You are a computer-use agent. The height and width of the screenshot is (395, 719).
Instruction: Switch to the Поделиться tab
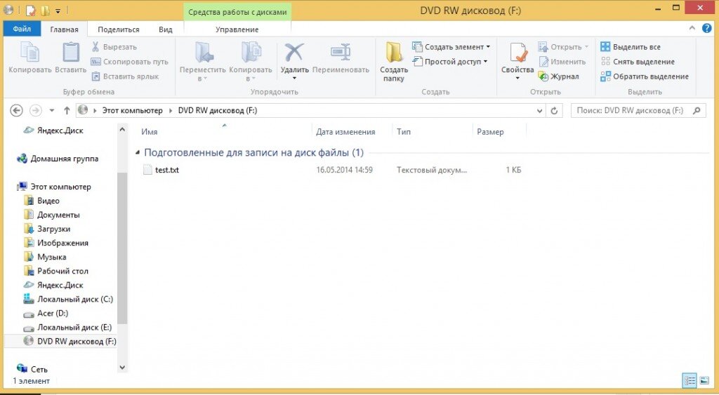click(x=118, y=29)
